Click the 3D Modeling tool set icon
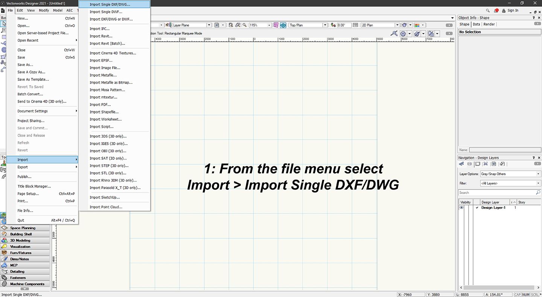Screen dimensions: 542x297 [4, 240]
